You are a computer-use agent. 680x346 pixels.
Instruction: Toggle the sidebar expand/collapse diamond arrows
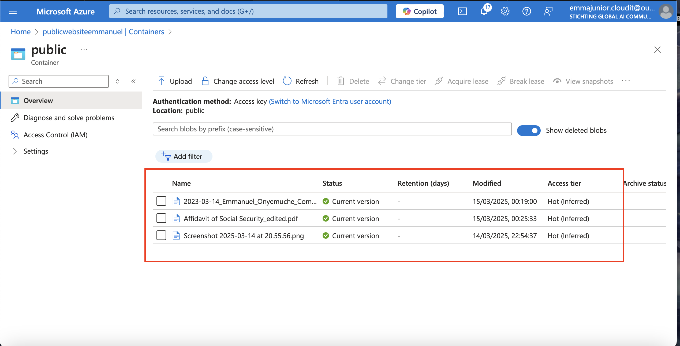tap(117, 81)
